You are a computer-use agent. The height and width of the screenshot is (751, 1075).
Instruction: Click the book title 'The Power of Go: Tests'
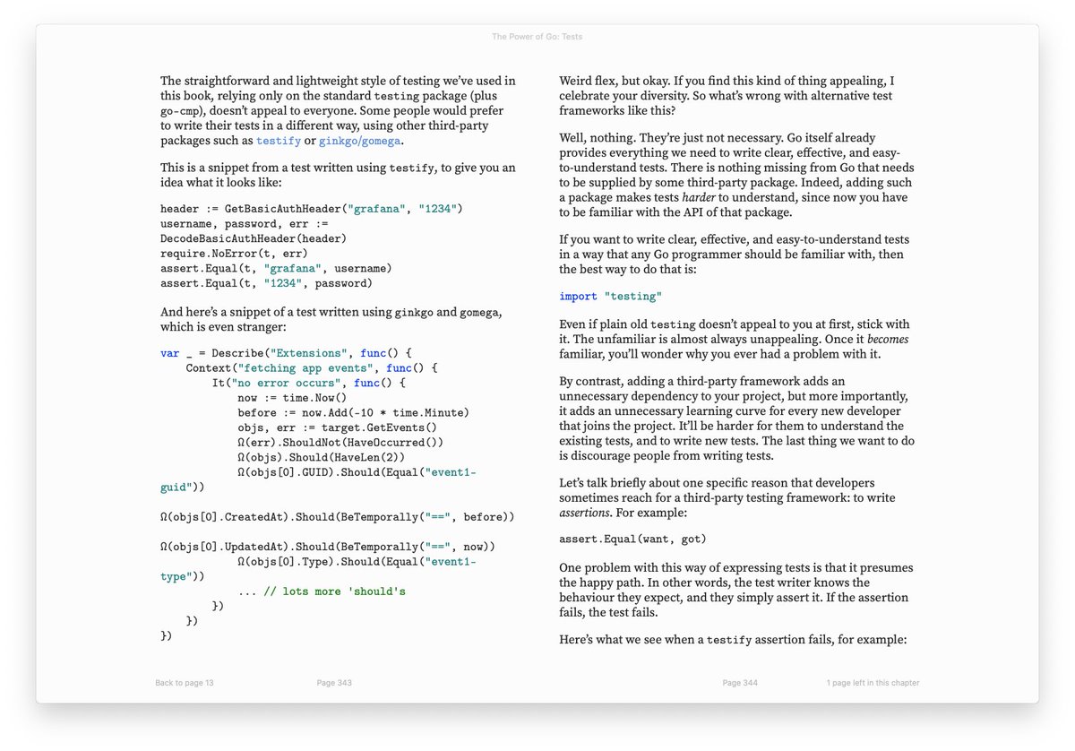click(x=537, y=37)
